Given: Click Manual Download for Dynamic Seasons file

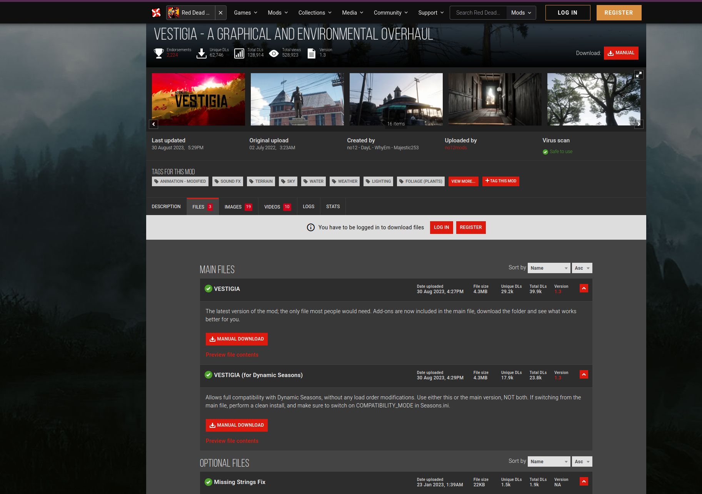Looking at the screenshot, I should [x=237, y=425].
